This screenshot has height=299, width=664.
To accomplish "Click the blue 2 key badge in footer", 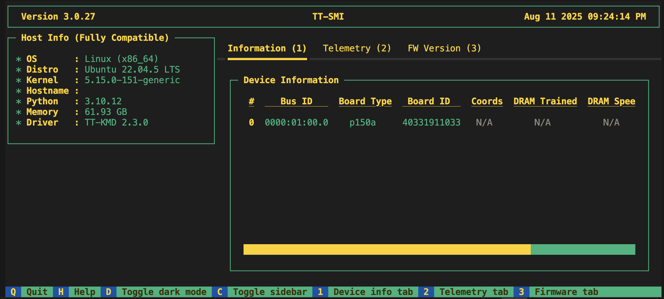I will (426, 292).
